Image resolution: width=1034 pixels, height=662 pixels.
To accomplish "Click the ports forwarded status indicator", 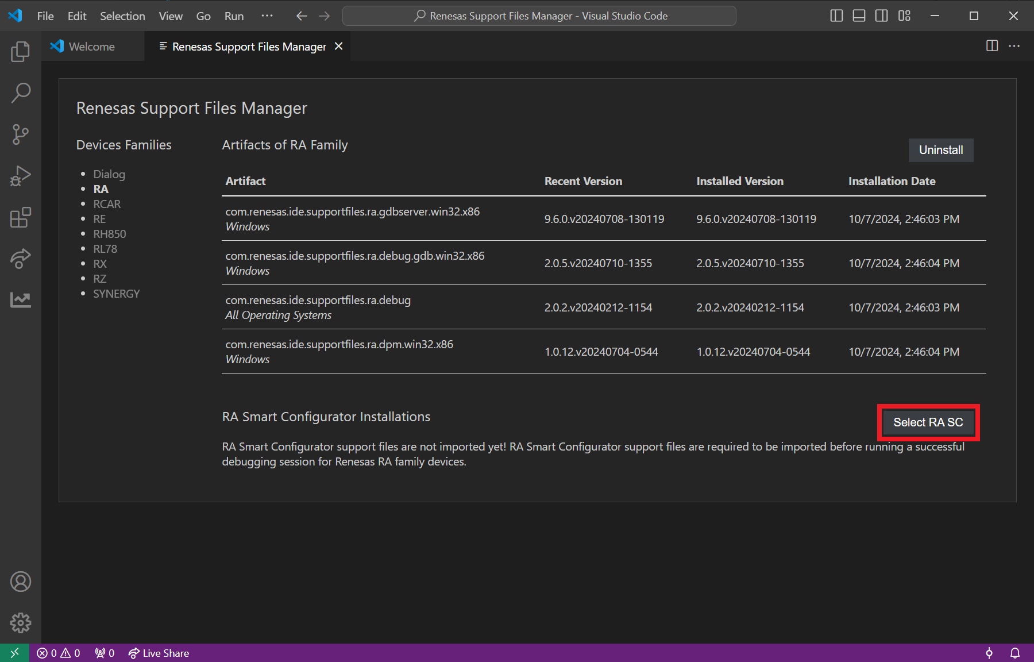I will 105,653.
